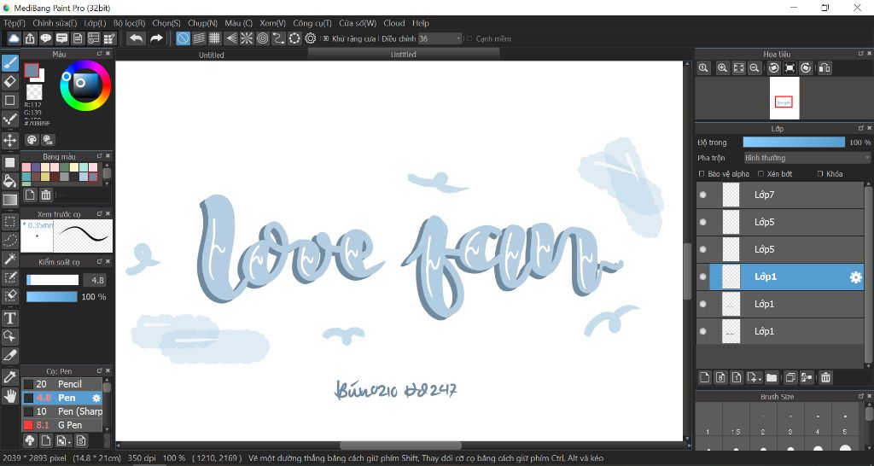Delete palette color with the palette trash icon

tap(46, 195)
